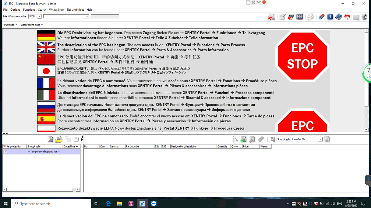The image size is (371, 208).
Task: Open the notes pencil icon in toolbar
Action: point(282,17)
